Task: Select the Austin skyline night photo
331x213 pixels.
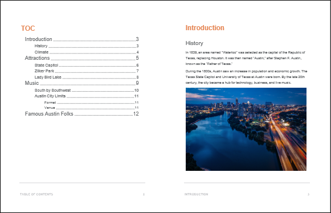Action: (246, 129)
